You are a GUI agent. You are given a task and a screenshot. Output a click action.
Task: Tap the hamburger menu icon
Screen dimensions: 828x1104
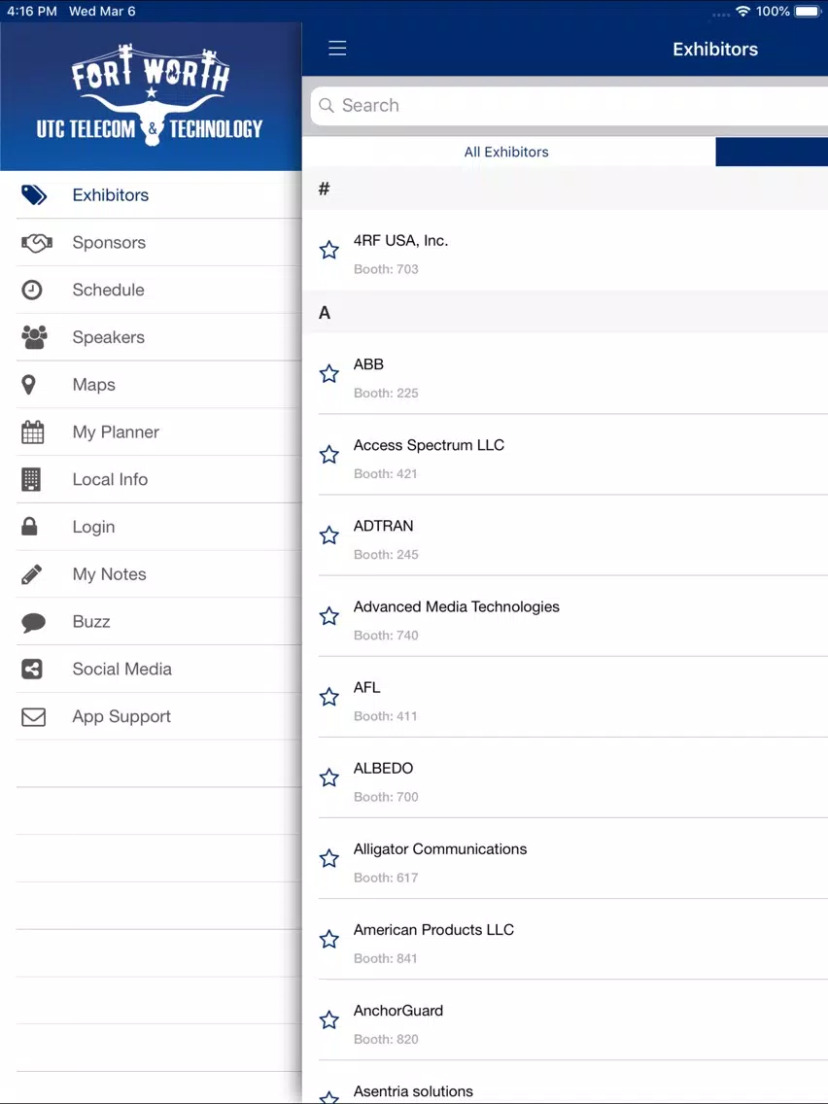[337, 48]
